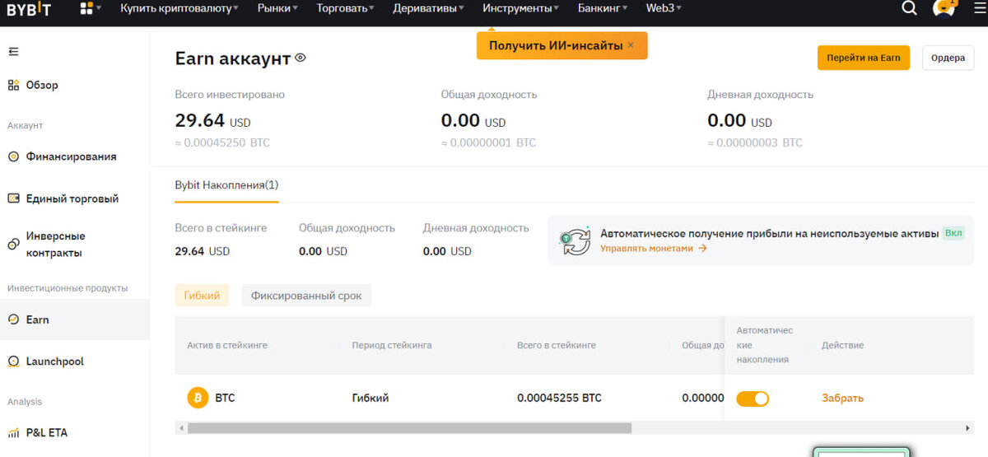Viewport: 988px width, 457px height.
Task: Click the Earn sidebar icon
Action: click(13, 319)
